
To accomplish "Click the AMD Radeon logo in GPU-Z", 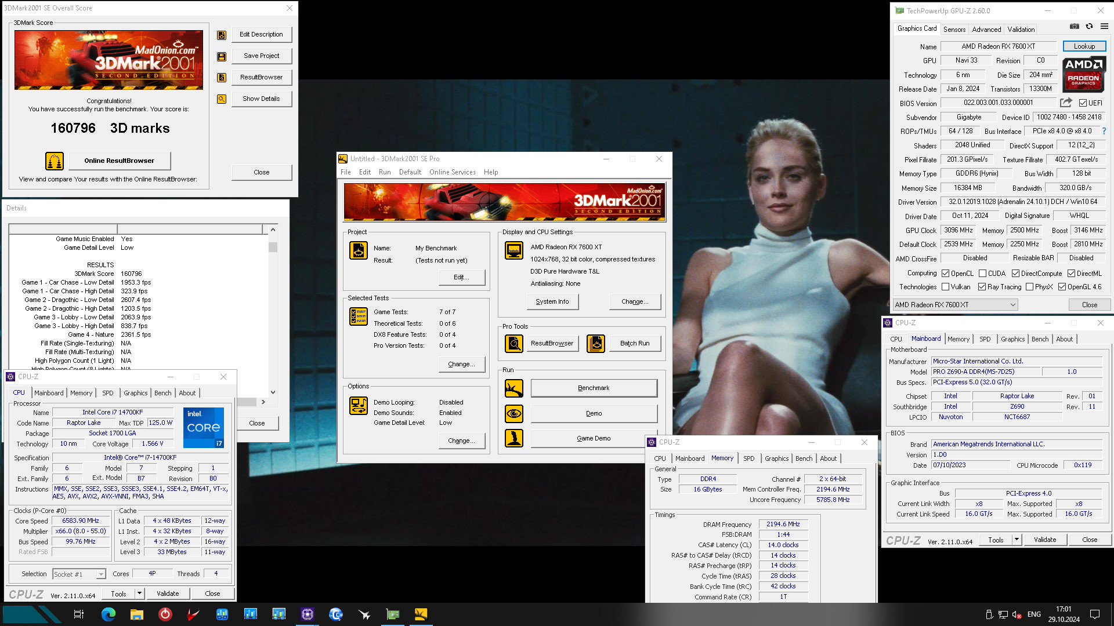I will [1084, 74].
